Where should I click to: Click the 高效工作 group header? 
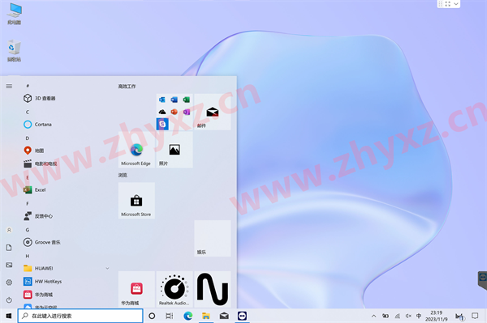(x=127, y=87)
